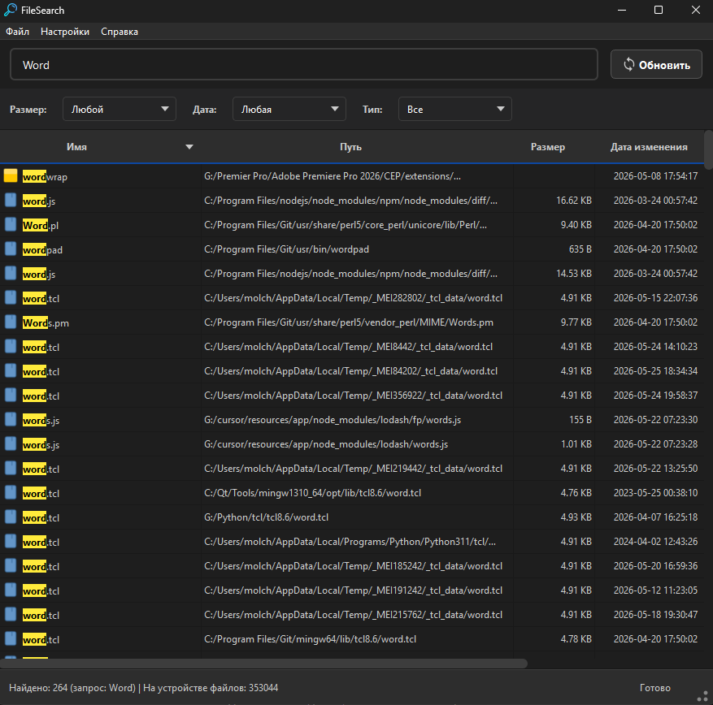Viewport: 713px width, 705px height.
Task: Click resize grip icon in status bar corner
Action: tap(702, 696)
